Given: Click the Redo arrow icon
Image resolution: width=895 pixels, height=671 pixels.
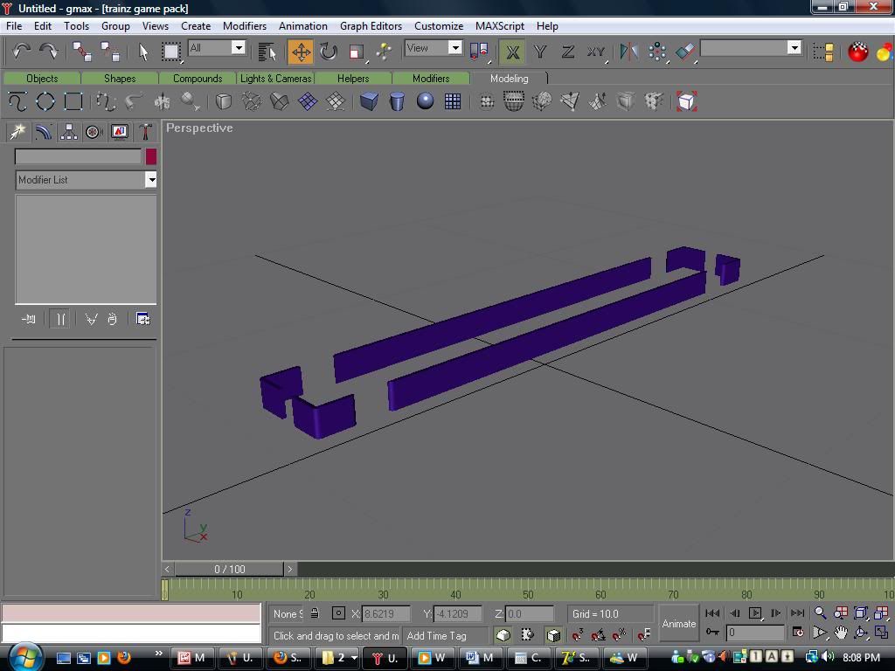Looking at the screenshot, I should coord(49,52).
